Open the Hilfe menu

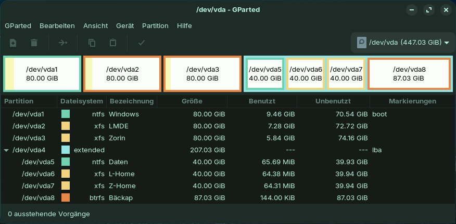[x=184, y=26]
